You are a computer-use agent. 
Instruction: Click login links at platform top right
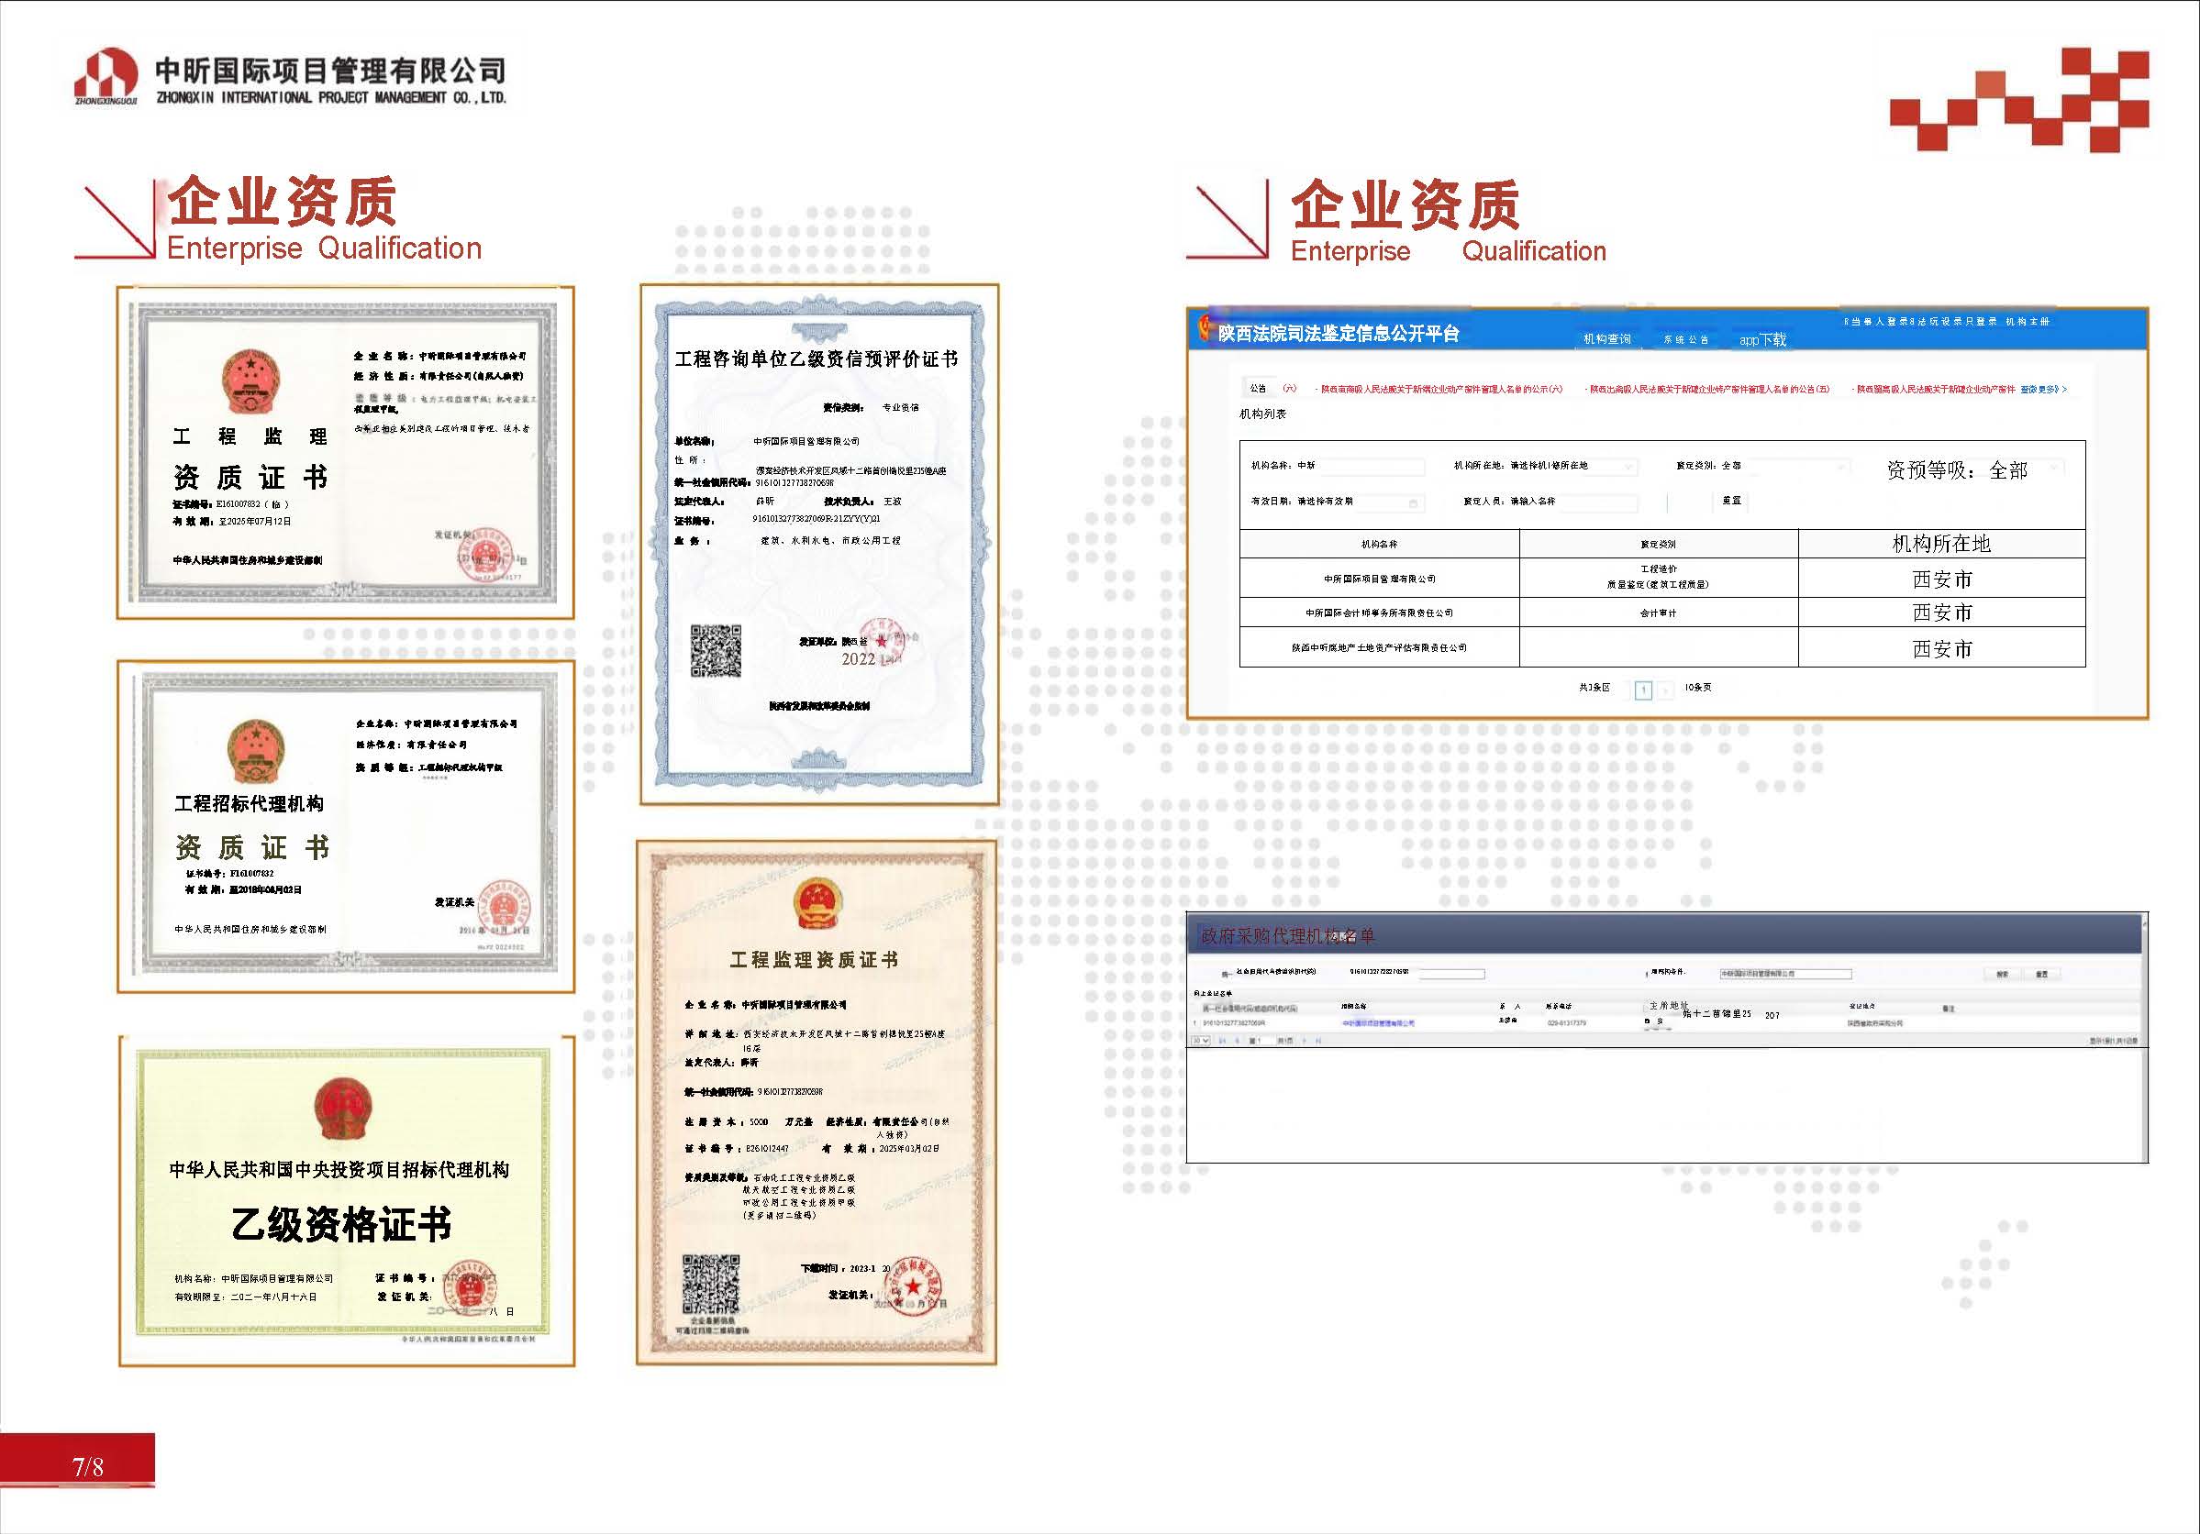(x=1922, y=322)
